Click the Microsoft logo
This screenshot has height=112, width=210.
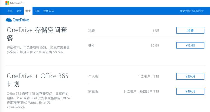(14, 3)
